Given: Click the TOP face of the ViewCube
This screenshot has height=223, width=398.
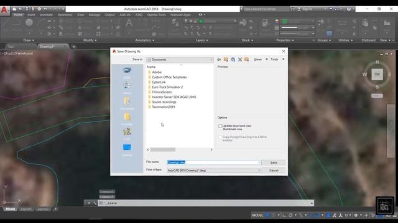Looking at the screenshot, I should pyautogui.click(x=377, y=74).
